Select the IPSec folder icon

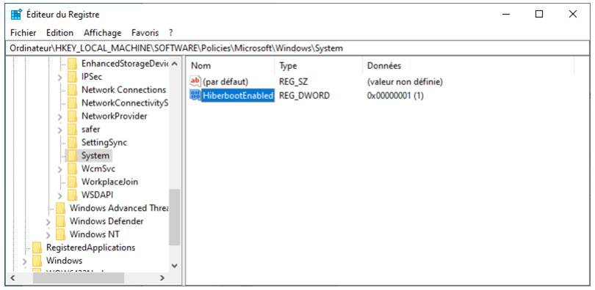point(73,77)
